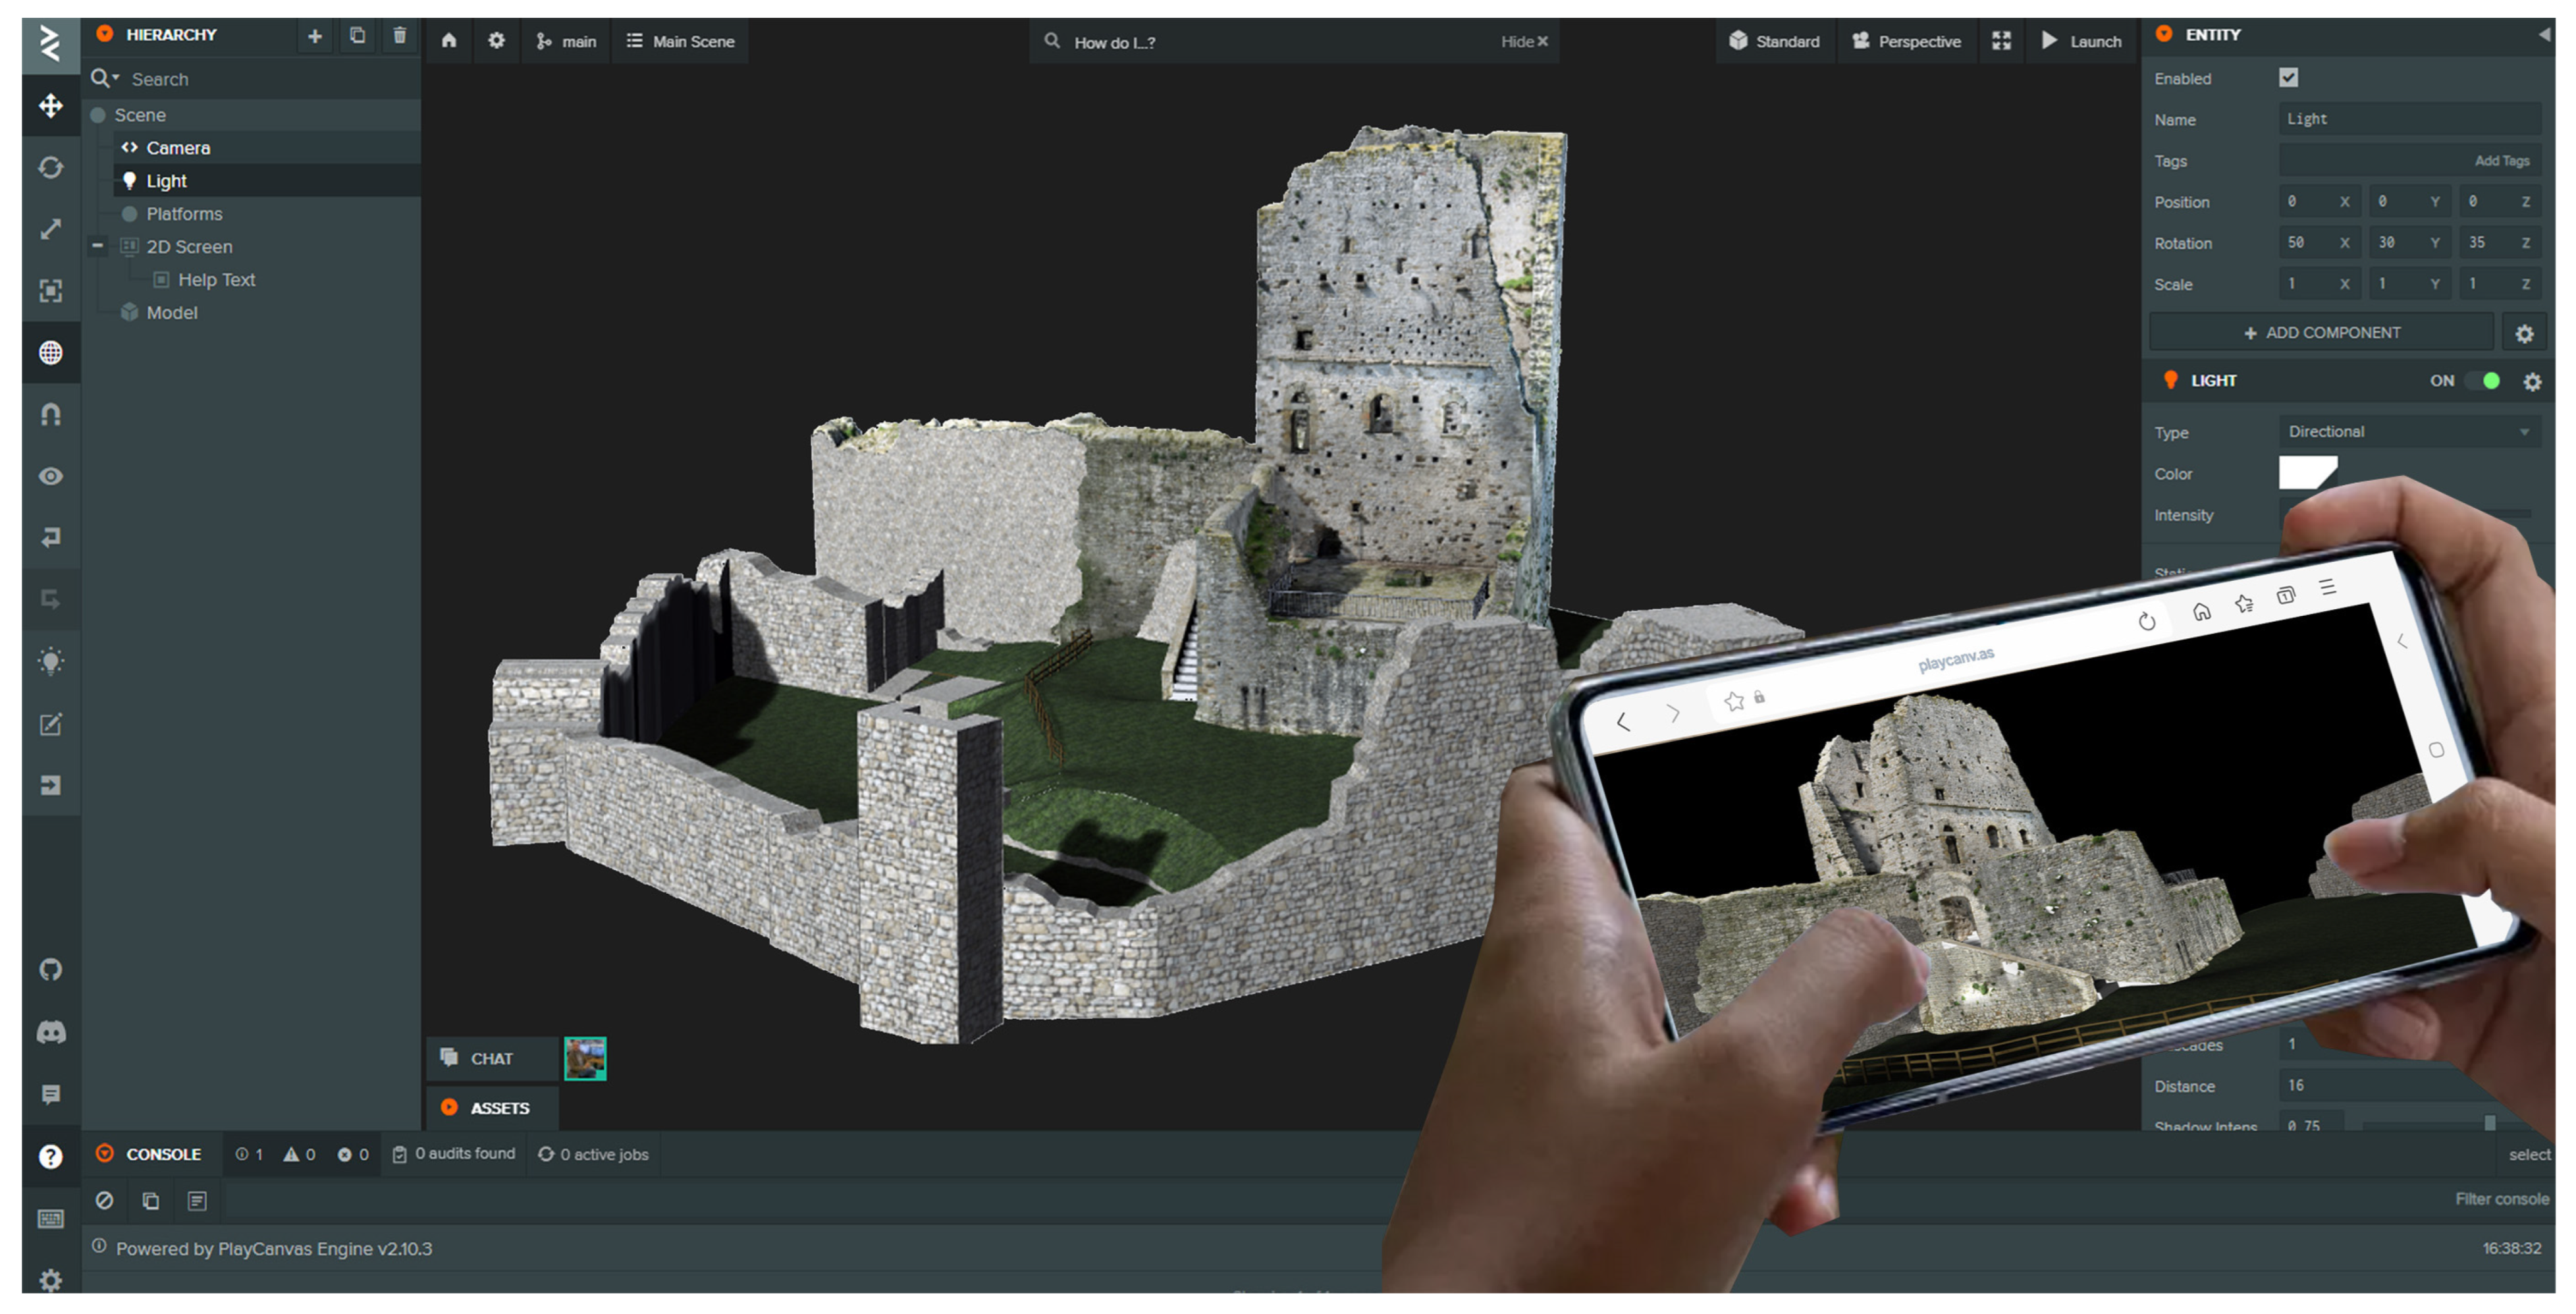This screenshot has height=1314, width=2576.
Task: Open the Code Editor pencil icon
Action: pyautogui.click(x=51, y=724)
